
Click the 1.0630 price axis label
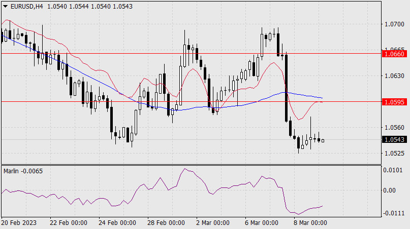click(395, 76)
